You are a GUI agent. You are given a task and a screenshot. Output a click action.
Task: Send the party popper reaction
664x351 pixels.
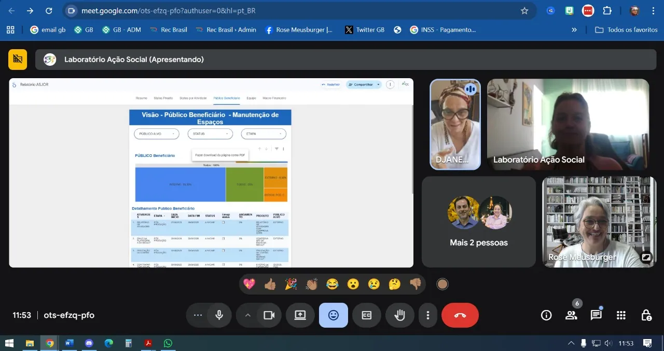(x=290, y=284)
